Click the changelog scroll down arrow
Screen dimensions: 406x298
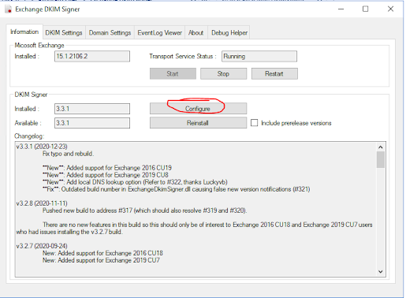pyautogui.click(x=381, y=271)
